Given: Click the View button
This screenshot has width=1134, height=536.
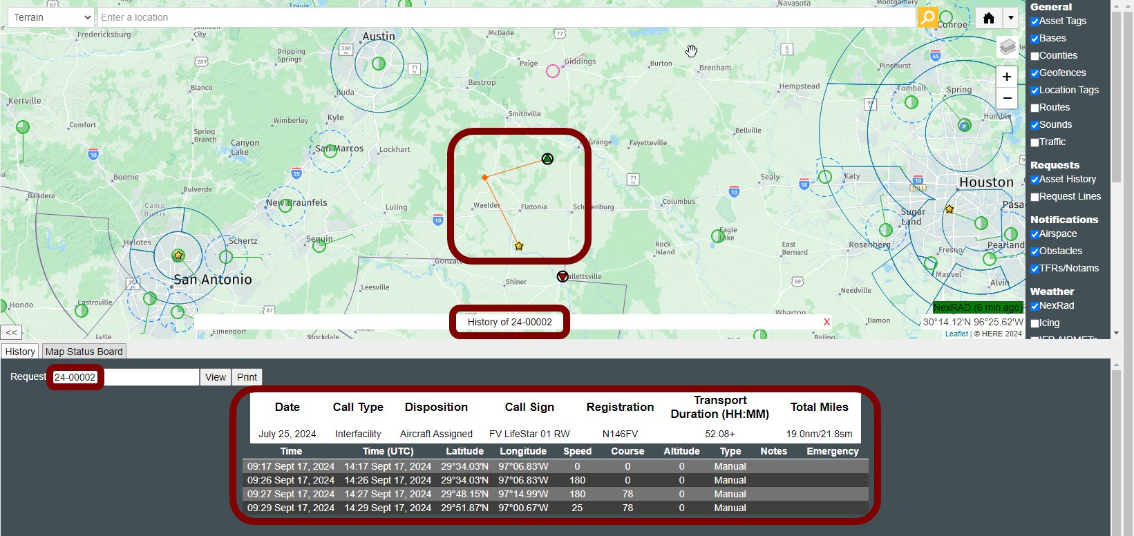Looking at the screenshot, I should click(215, 377).
